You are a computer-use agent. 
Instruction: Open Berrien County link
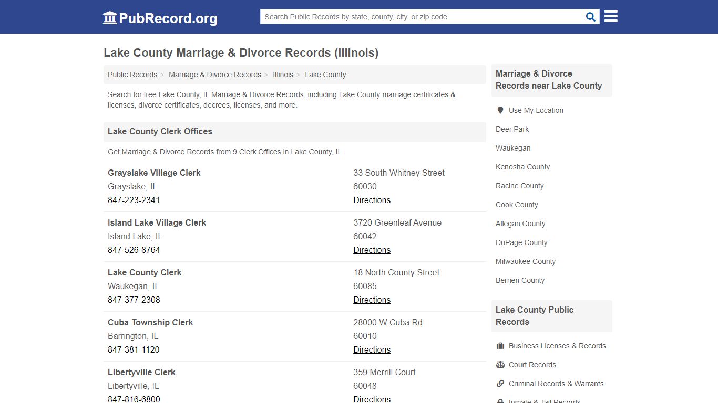[x=520, y=280]
